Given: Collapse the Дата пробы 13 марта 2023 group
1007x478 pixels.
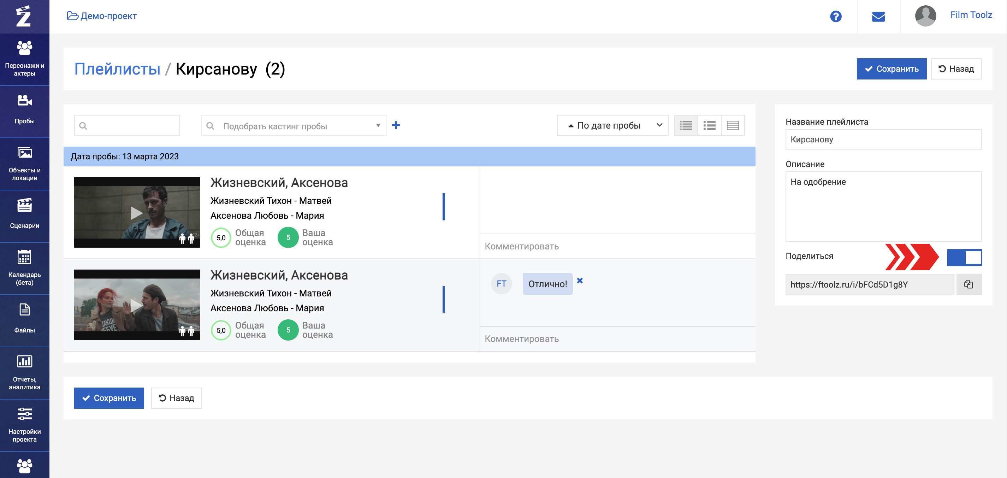Looking at the screenshot, I should click(x=409, y=157).
